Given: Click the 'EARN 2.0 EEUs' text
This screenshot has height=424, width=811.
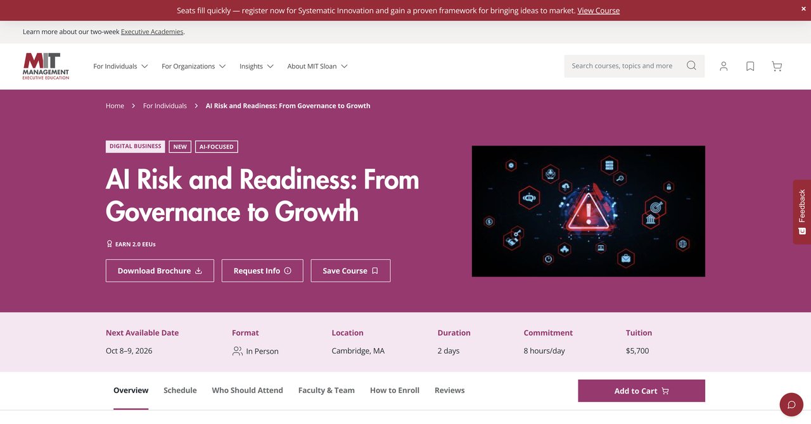Looking at the screenshot, I should (x=136, y=244).
